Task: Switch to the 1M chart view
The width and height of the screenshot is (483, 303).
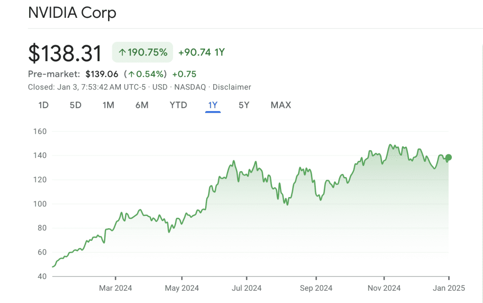Action: [108, 105]
